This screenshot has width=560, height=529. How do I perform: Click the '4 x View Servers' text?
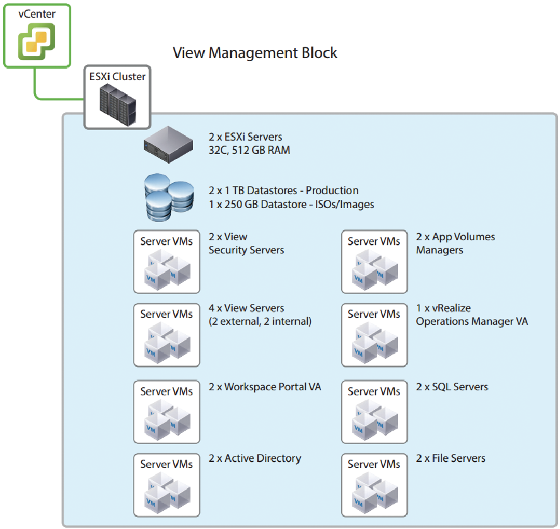pos(247,308)
